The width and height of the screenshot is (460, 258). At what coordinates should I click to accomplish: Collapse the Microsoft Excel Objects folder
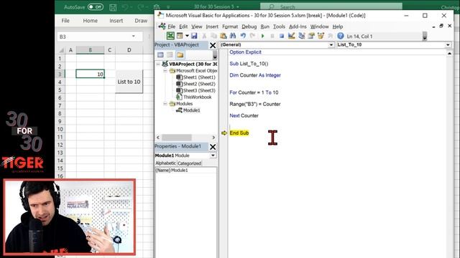165,70
